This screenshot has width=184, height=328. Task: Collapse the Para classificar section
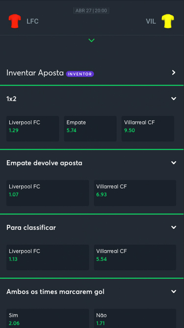pos(174,227)
